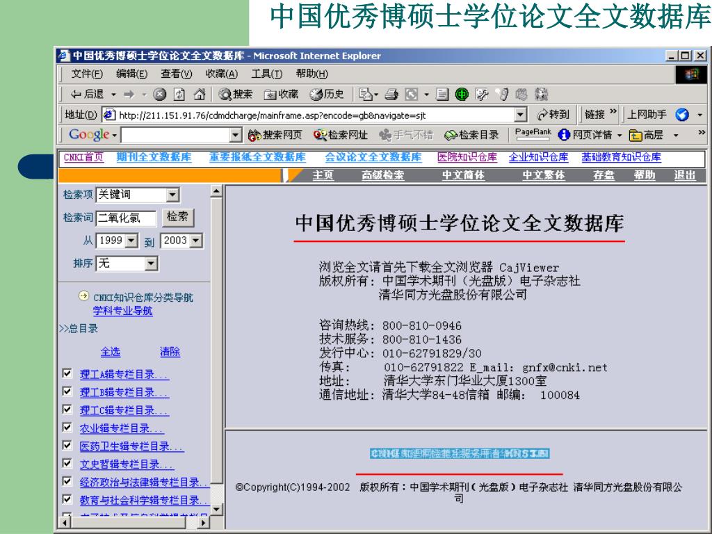712x534 pixels.
Task: Click the 转到 (Go) button
Action: coord(553,115)
